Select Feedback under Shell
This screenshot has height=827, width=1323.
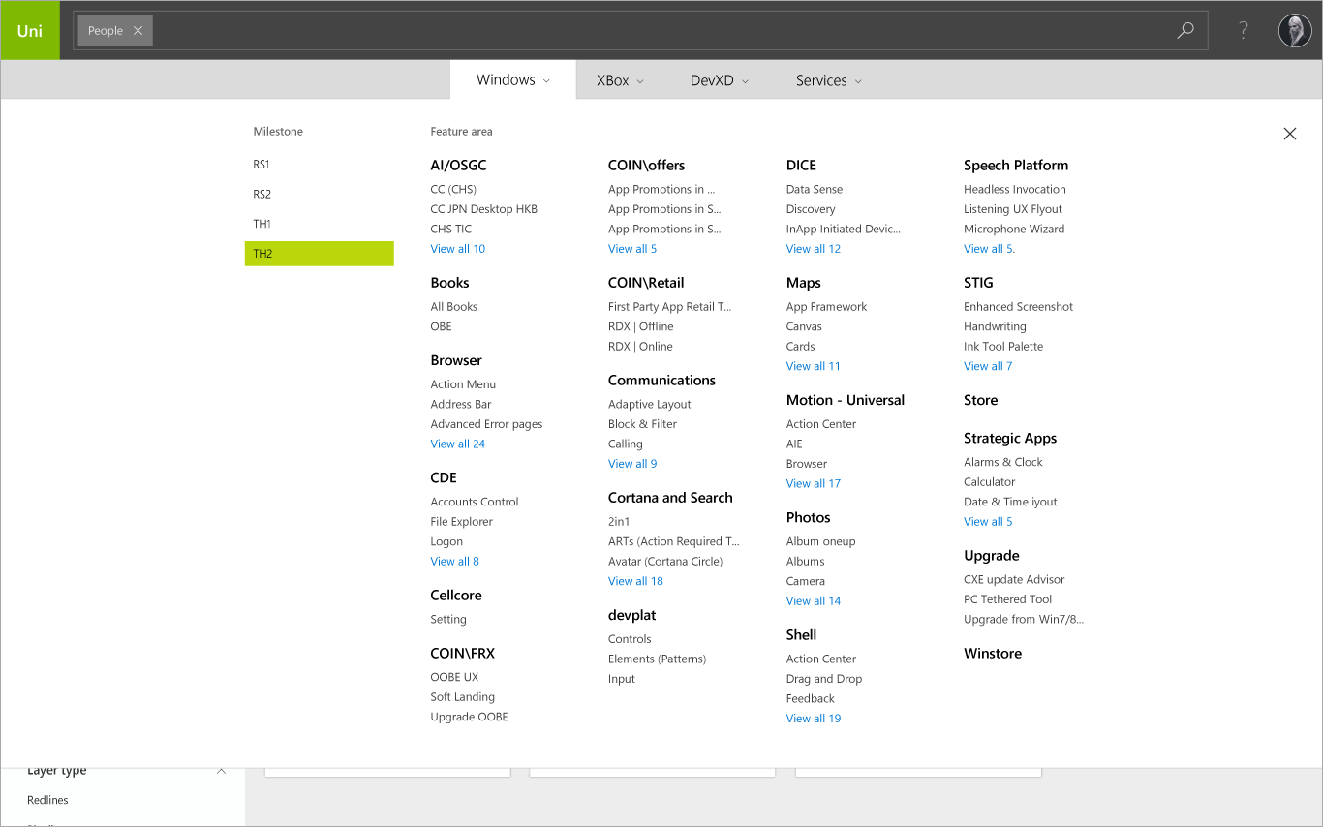pos(811,699)
